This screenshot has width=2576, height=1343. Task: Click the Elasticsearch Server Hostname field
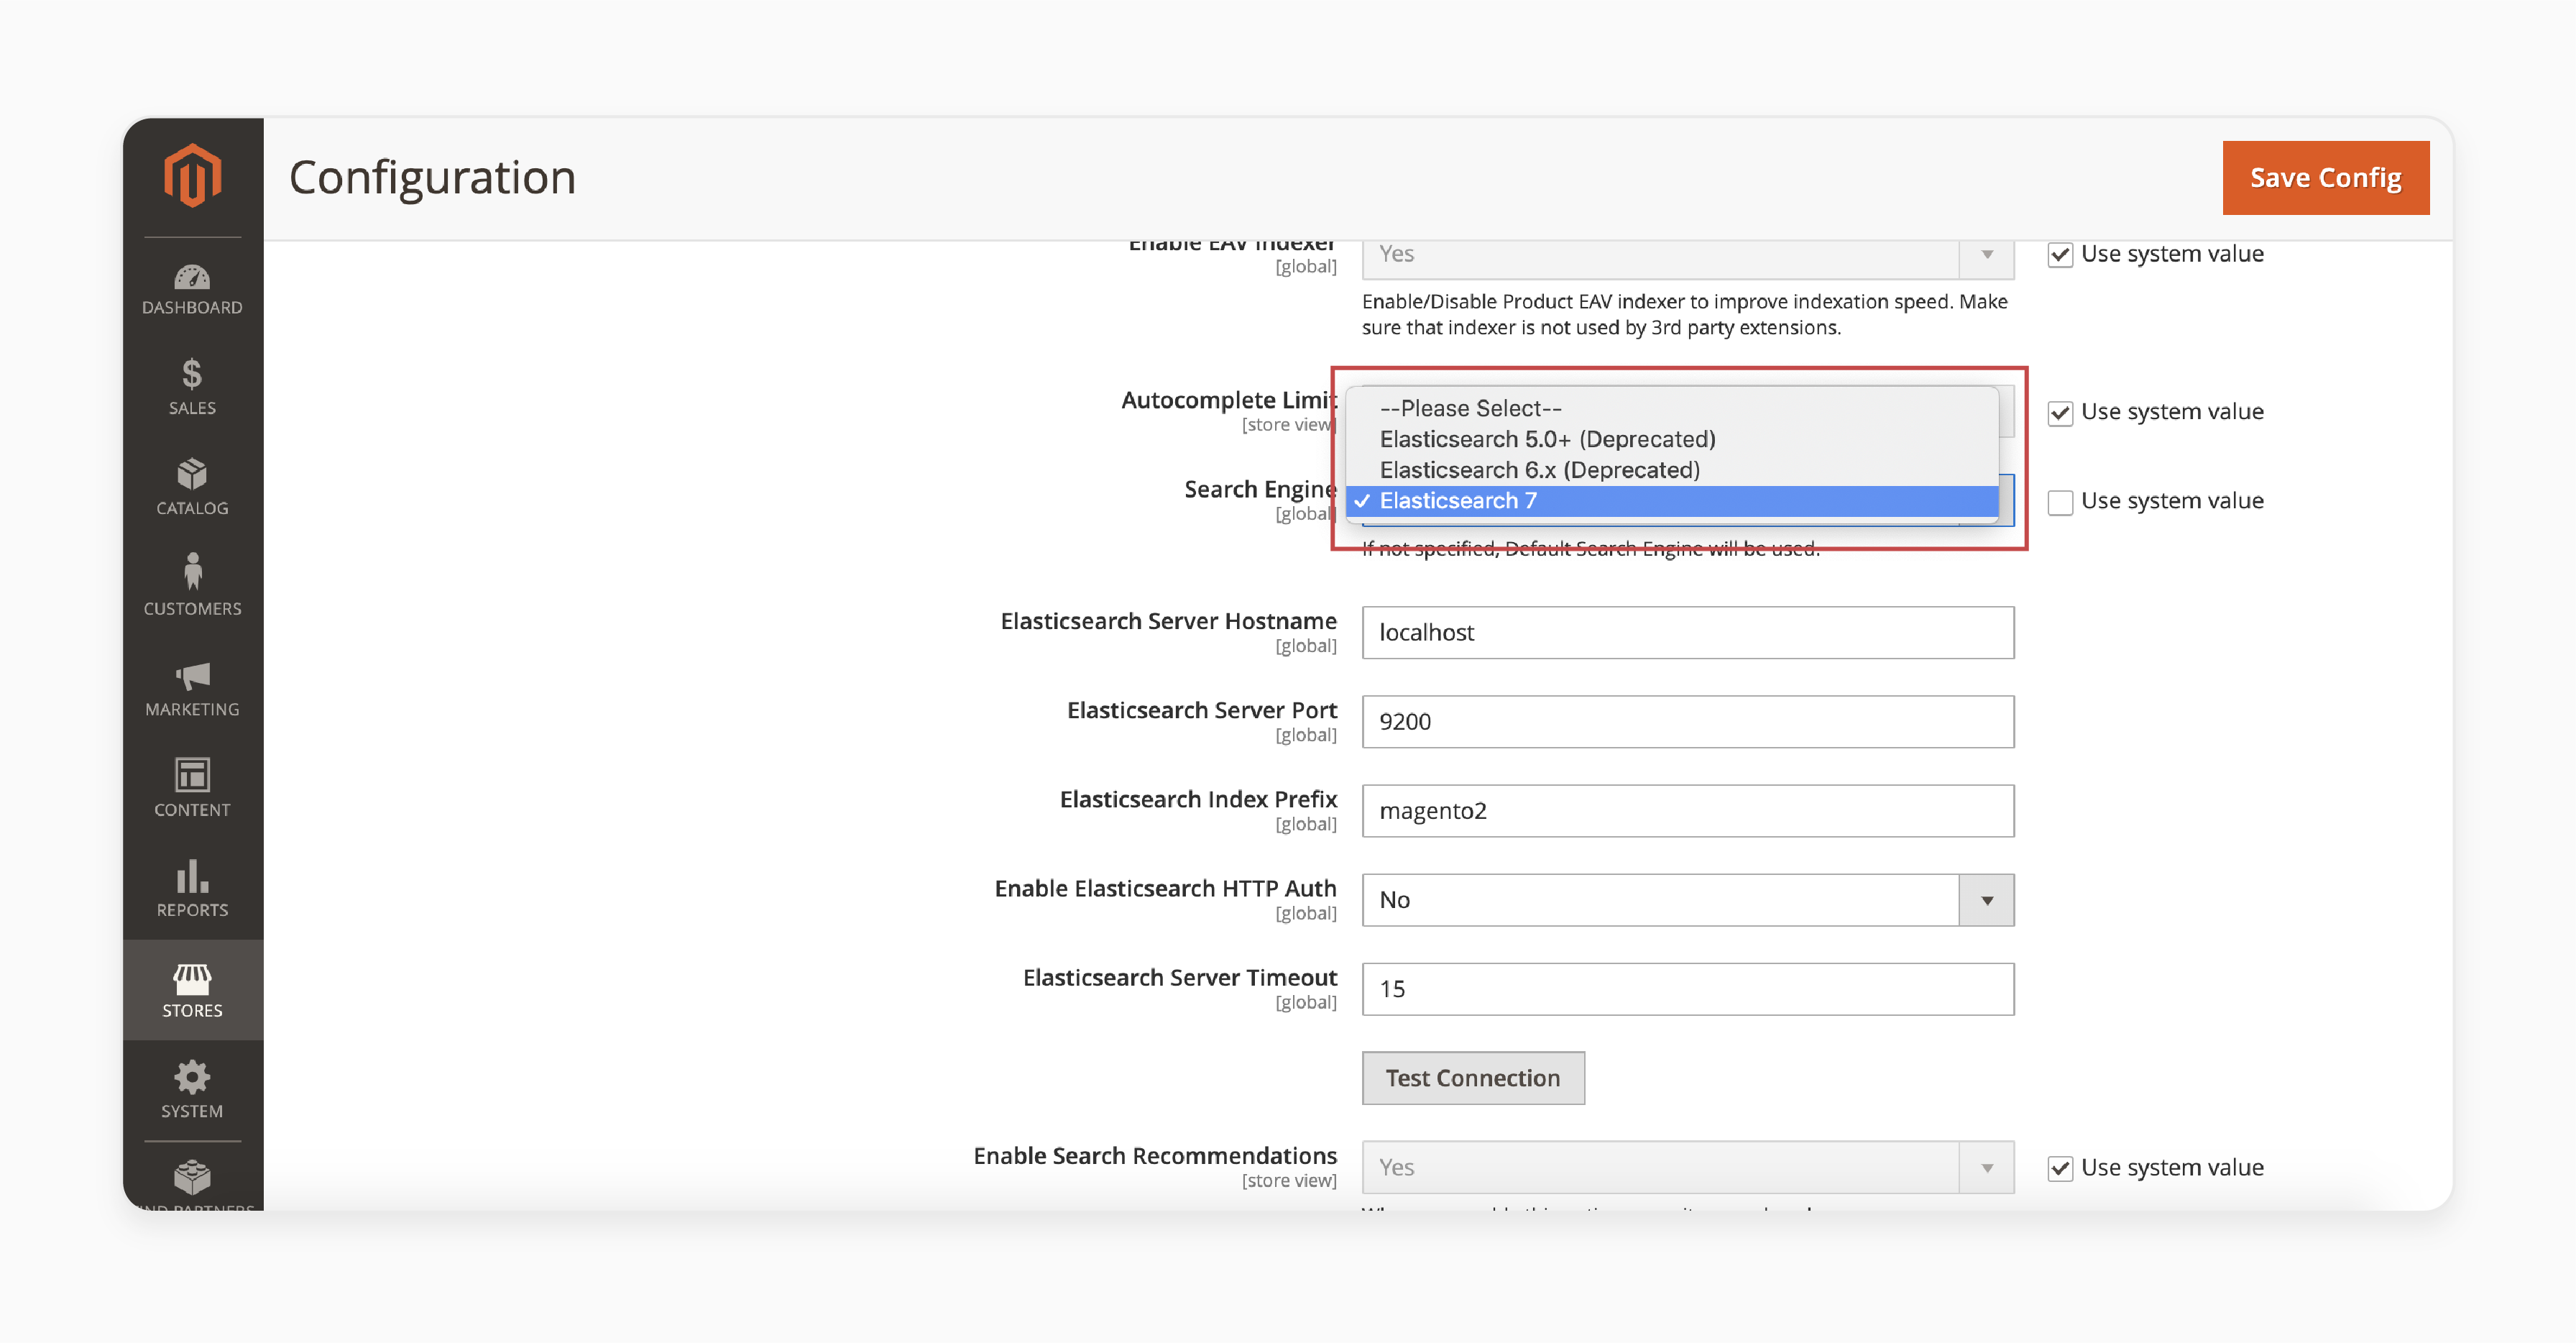1687,632
